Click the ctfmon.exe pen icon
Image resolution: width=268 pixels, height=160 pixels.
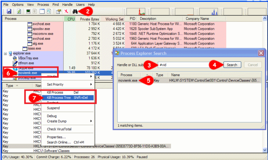[15, 63]
